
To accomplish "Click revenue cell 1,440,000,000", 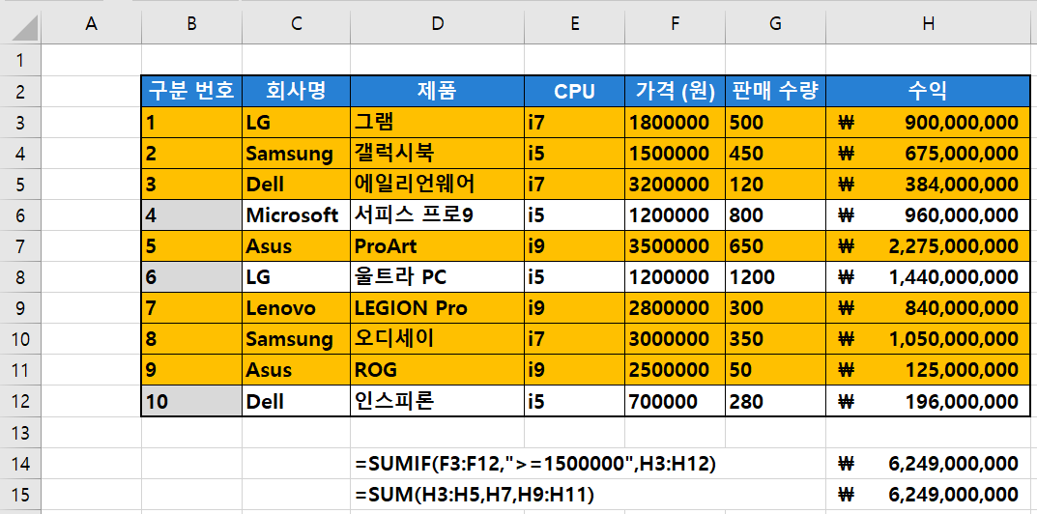I will click(x=929, y=277).
